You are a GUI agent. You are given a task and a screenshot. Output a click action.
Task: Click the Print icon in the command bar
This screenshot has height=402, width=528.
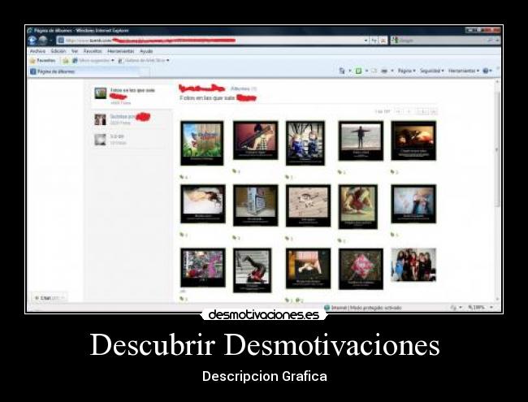[384, 71]
